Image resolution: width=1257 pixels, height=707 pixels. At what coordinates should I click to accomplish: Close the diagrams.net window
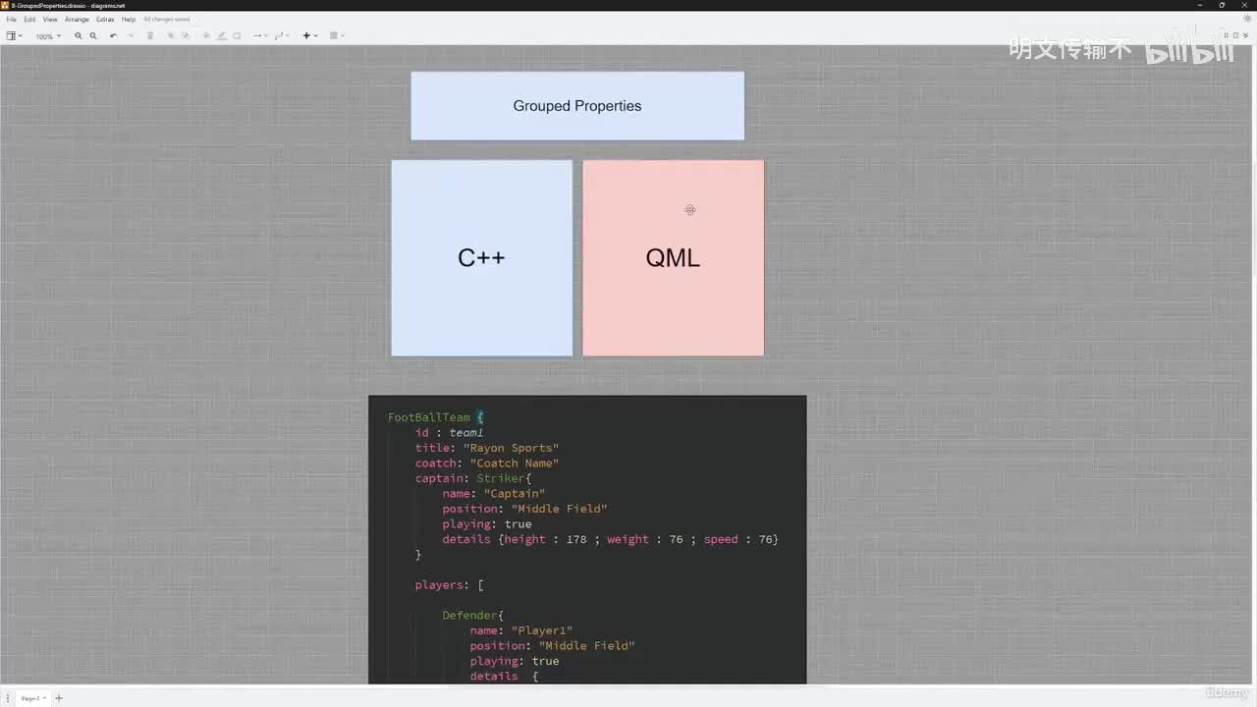[1244, 5]
